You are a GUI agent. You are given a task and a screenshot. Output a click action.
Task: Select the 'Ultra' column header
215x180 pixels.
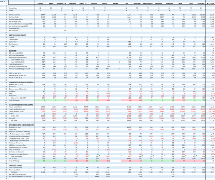191,4
